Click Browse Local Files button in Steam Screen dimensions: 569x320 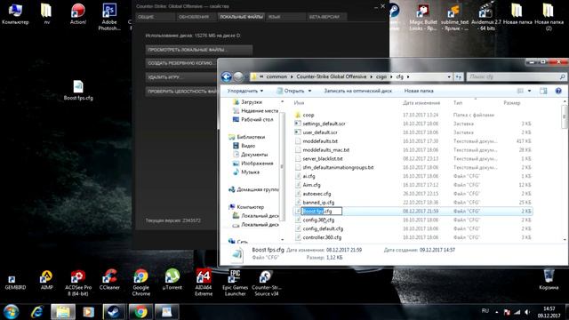click(199, 50)
